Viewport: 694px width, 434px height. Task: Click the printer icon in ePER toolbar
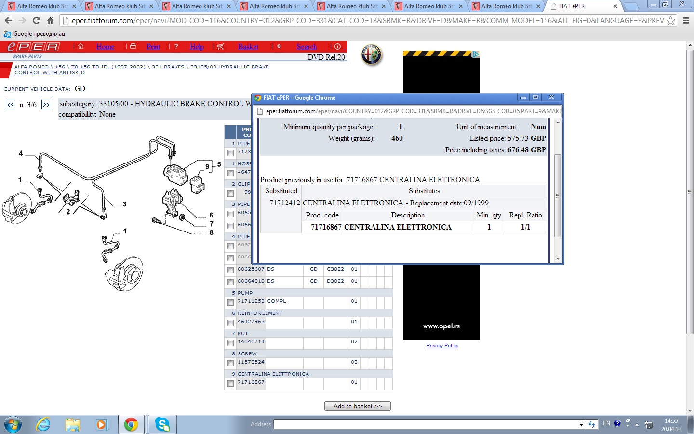[133, 47]
